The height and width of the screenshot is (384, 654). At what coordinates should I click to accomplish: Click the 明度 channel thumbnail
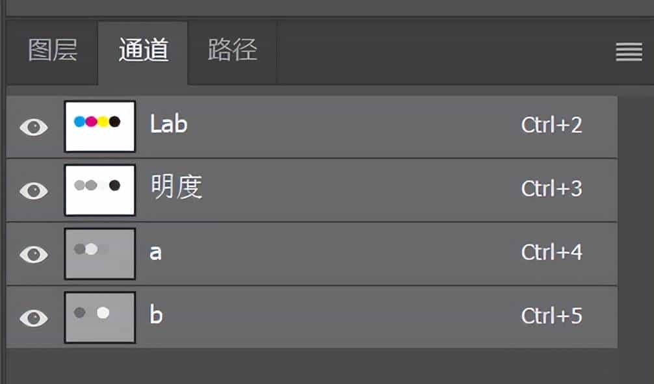pos(99,188)
